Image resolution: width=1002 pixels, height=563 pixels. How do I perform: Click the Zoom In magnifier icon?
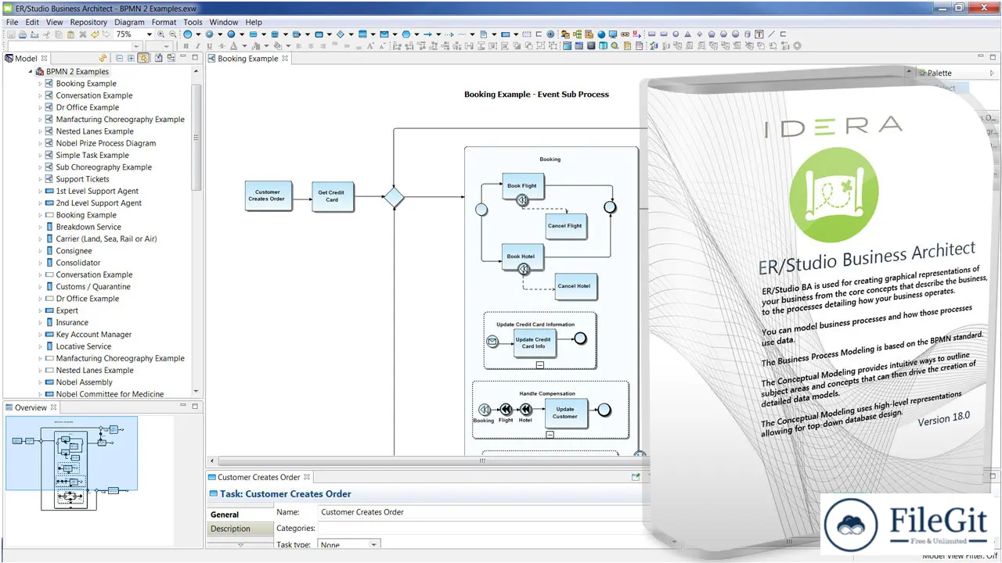[x=160, y=34]
